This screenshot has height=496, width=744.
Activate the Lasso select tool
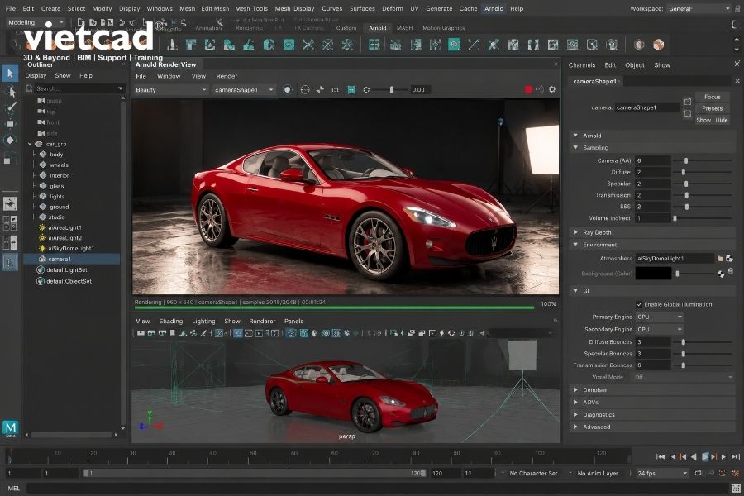click(x=11, y=92)
